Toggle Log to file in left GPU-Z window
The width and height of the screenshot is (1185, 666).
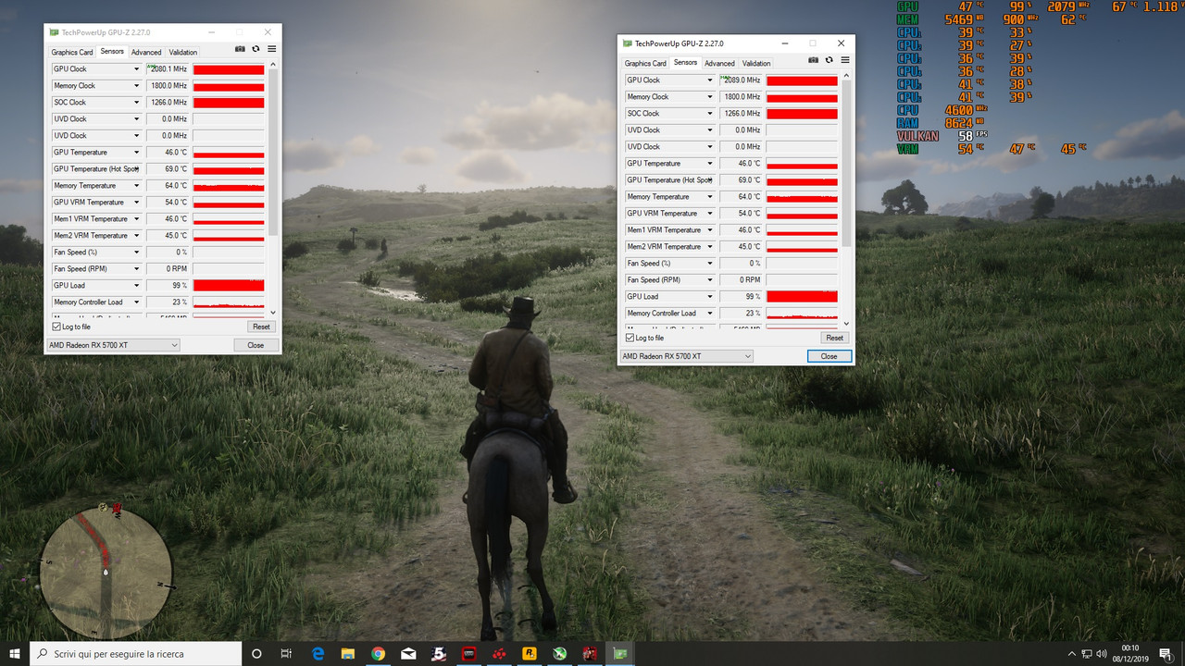[x=56, y=327]
